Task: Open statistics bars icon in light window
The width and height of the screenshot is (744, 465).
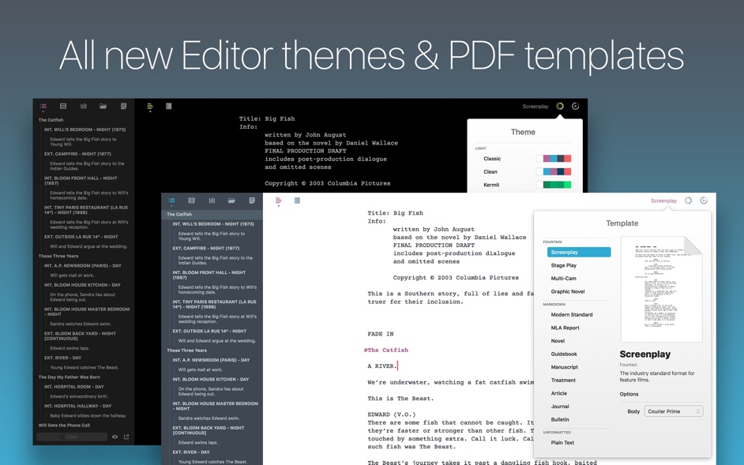Action: pyautogui.click(x=212, y=201)
